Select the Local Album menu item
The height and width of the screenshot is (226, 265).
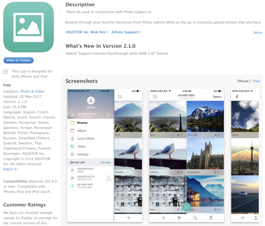91,138
